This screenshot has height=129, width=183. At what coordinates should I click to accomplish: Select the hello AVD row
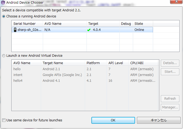(85, 69)
